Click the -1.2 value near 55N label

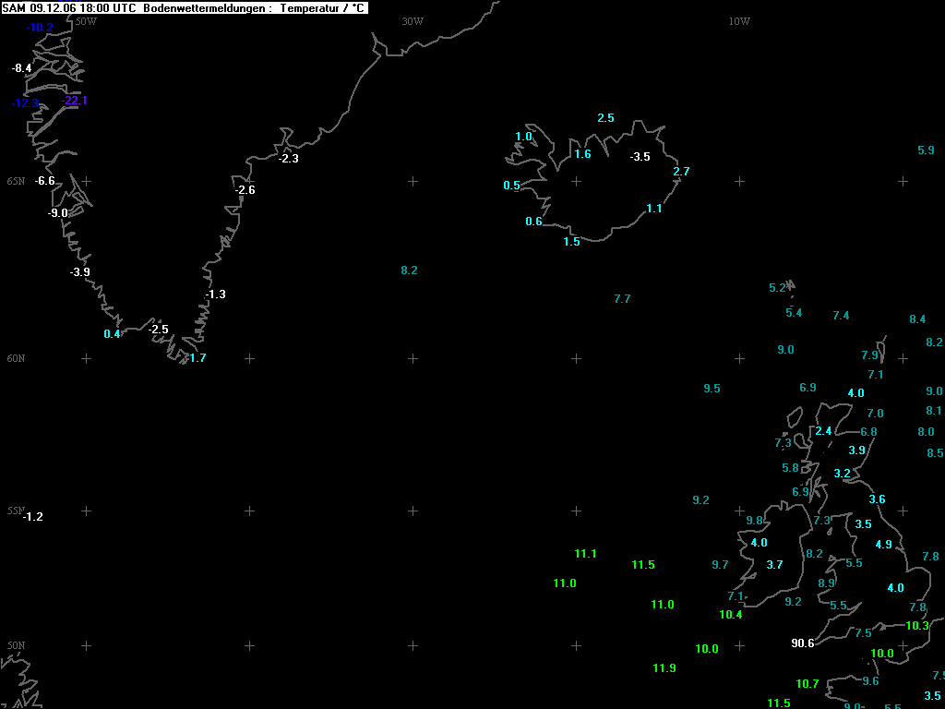coord(33,517)
